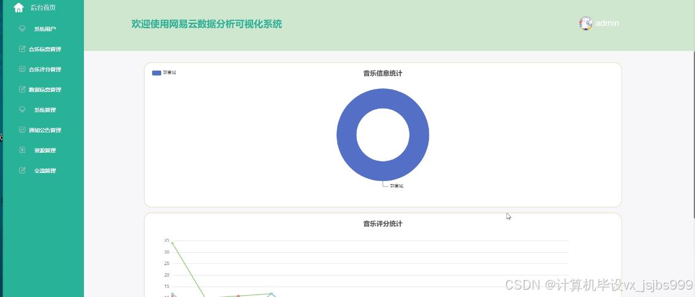Go to 数据信息管理 section
The width and height of the screenshot is (695, 297).
(45, 90)
